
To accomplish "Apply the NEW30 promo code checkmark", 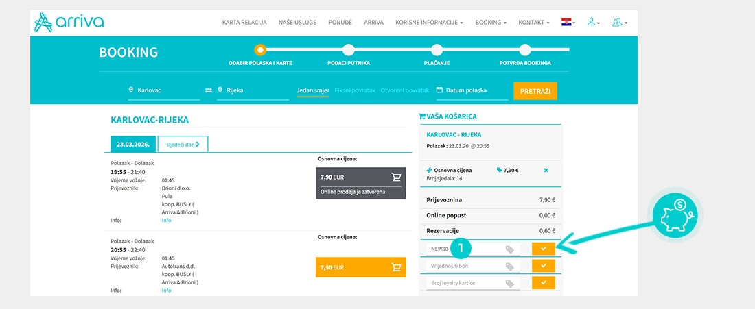I will tap(544, 249).
